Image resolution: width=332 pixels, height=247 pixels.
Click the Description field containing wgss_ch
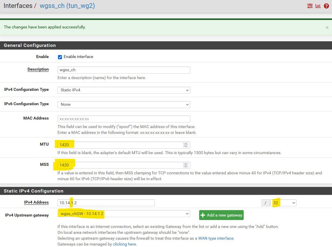coord(124,70)
